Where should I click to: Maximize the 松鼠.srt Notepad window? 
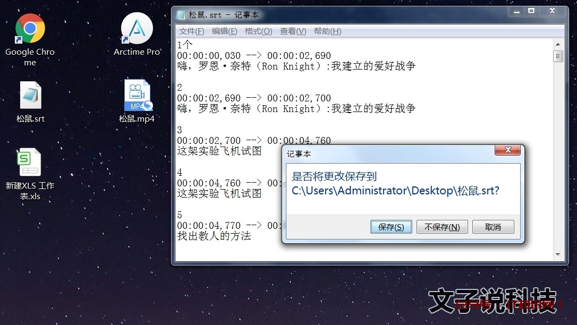531,11
